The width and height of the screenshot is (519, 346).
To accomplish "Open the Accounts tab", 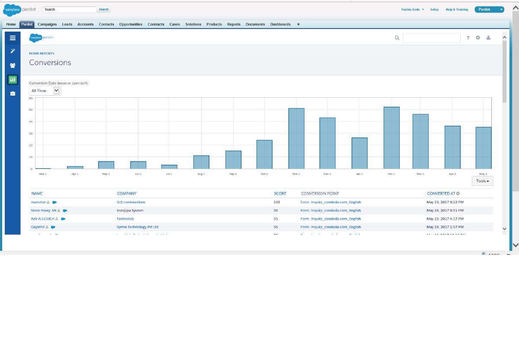I will tap(86, 24).
